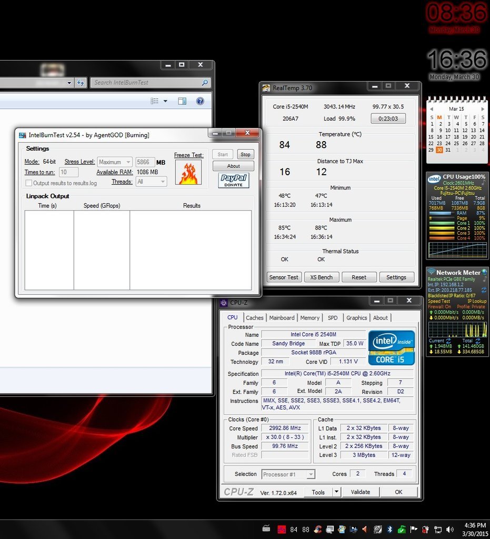The image size is (490, 539).
Task: Click OK in CPU-Z
Action: point(398,492)
